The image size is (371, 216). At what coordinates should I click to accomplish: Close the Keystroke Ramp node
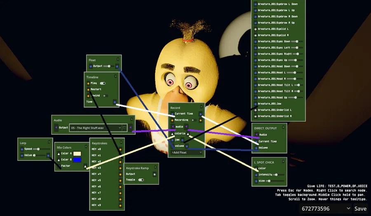[x=155, y=167]
